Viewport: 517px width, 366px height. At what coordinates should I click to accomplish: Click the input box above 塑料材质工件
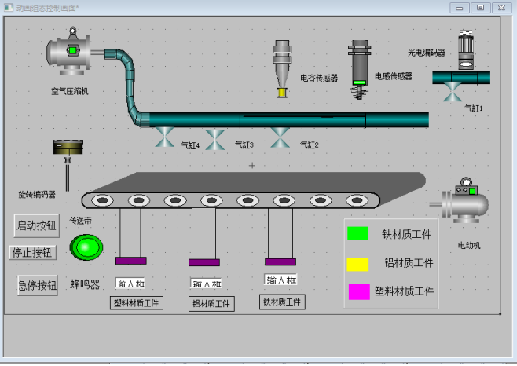[x=130, y=283]
